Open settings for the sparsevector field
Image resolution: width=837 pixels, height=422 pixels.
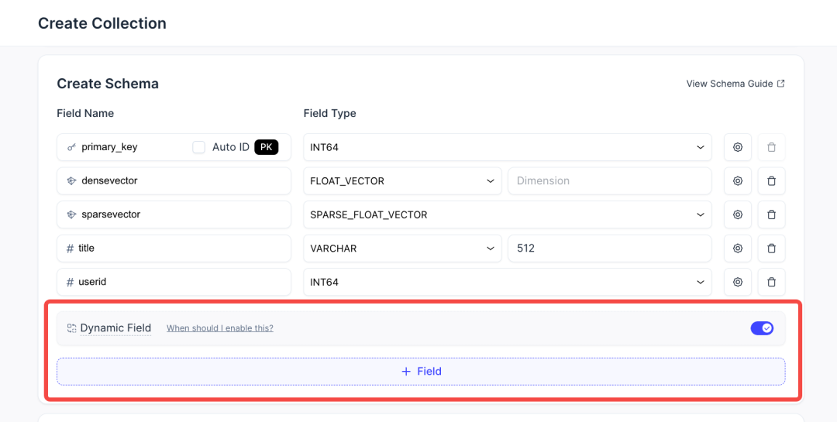(x=738, y=214)
